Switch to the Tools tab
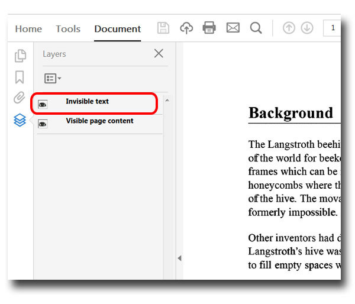The image size is (355, 304). [x=68, y=29]
